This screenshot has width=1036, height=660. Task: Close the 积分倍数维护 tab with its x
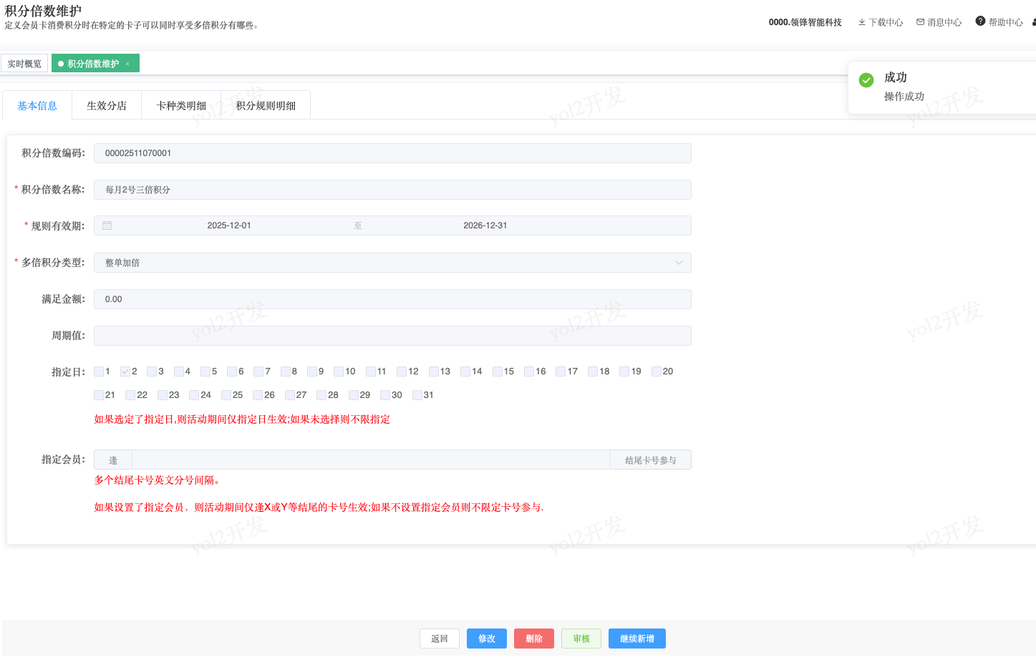[127, 64]
